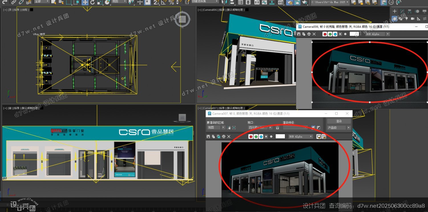Open Render Setup teapot icon
Image resolution: width=428 pixels, height=212 pixels.
(x=290, y=2)
